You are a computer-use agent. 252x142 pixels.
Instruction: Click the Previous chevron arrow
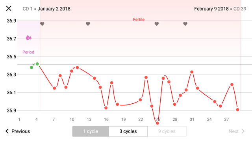7,131
